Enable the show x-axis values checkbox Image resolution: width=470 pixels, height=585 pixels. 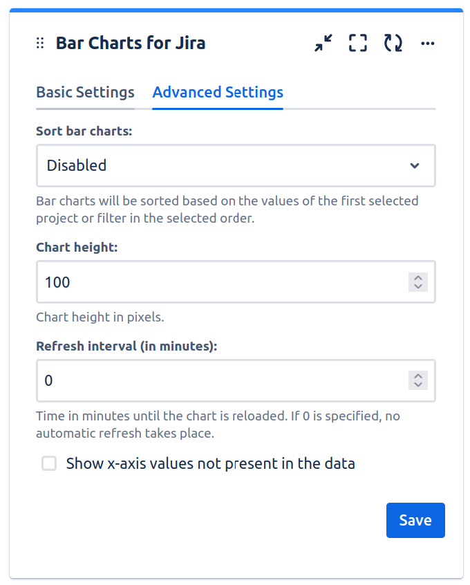[49, 463]
